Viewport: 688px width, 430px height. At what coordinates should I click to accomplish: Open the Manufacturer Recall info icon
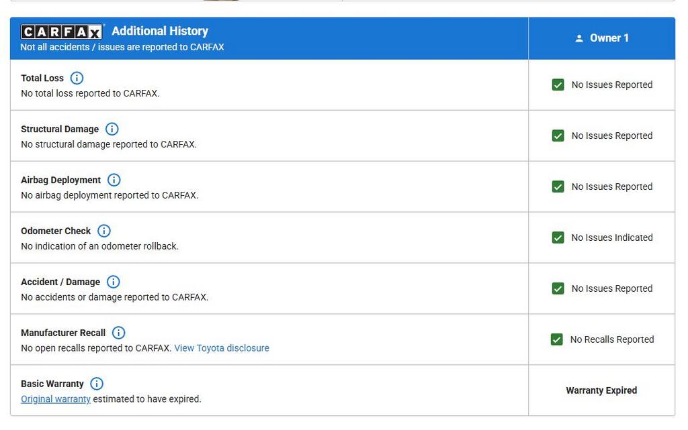coord(119,333)
